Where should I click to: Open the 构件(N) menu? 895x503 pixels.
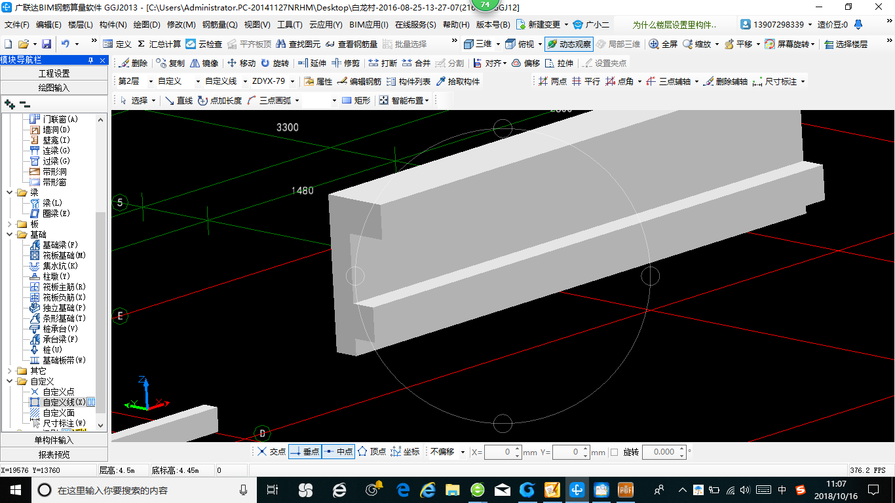(113, 25)
